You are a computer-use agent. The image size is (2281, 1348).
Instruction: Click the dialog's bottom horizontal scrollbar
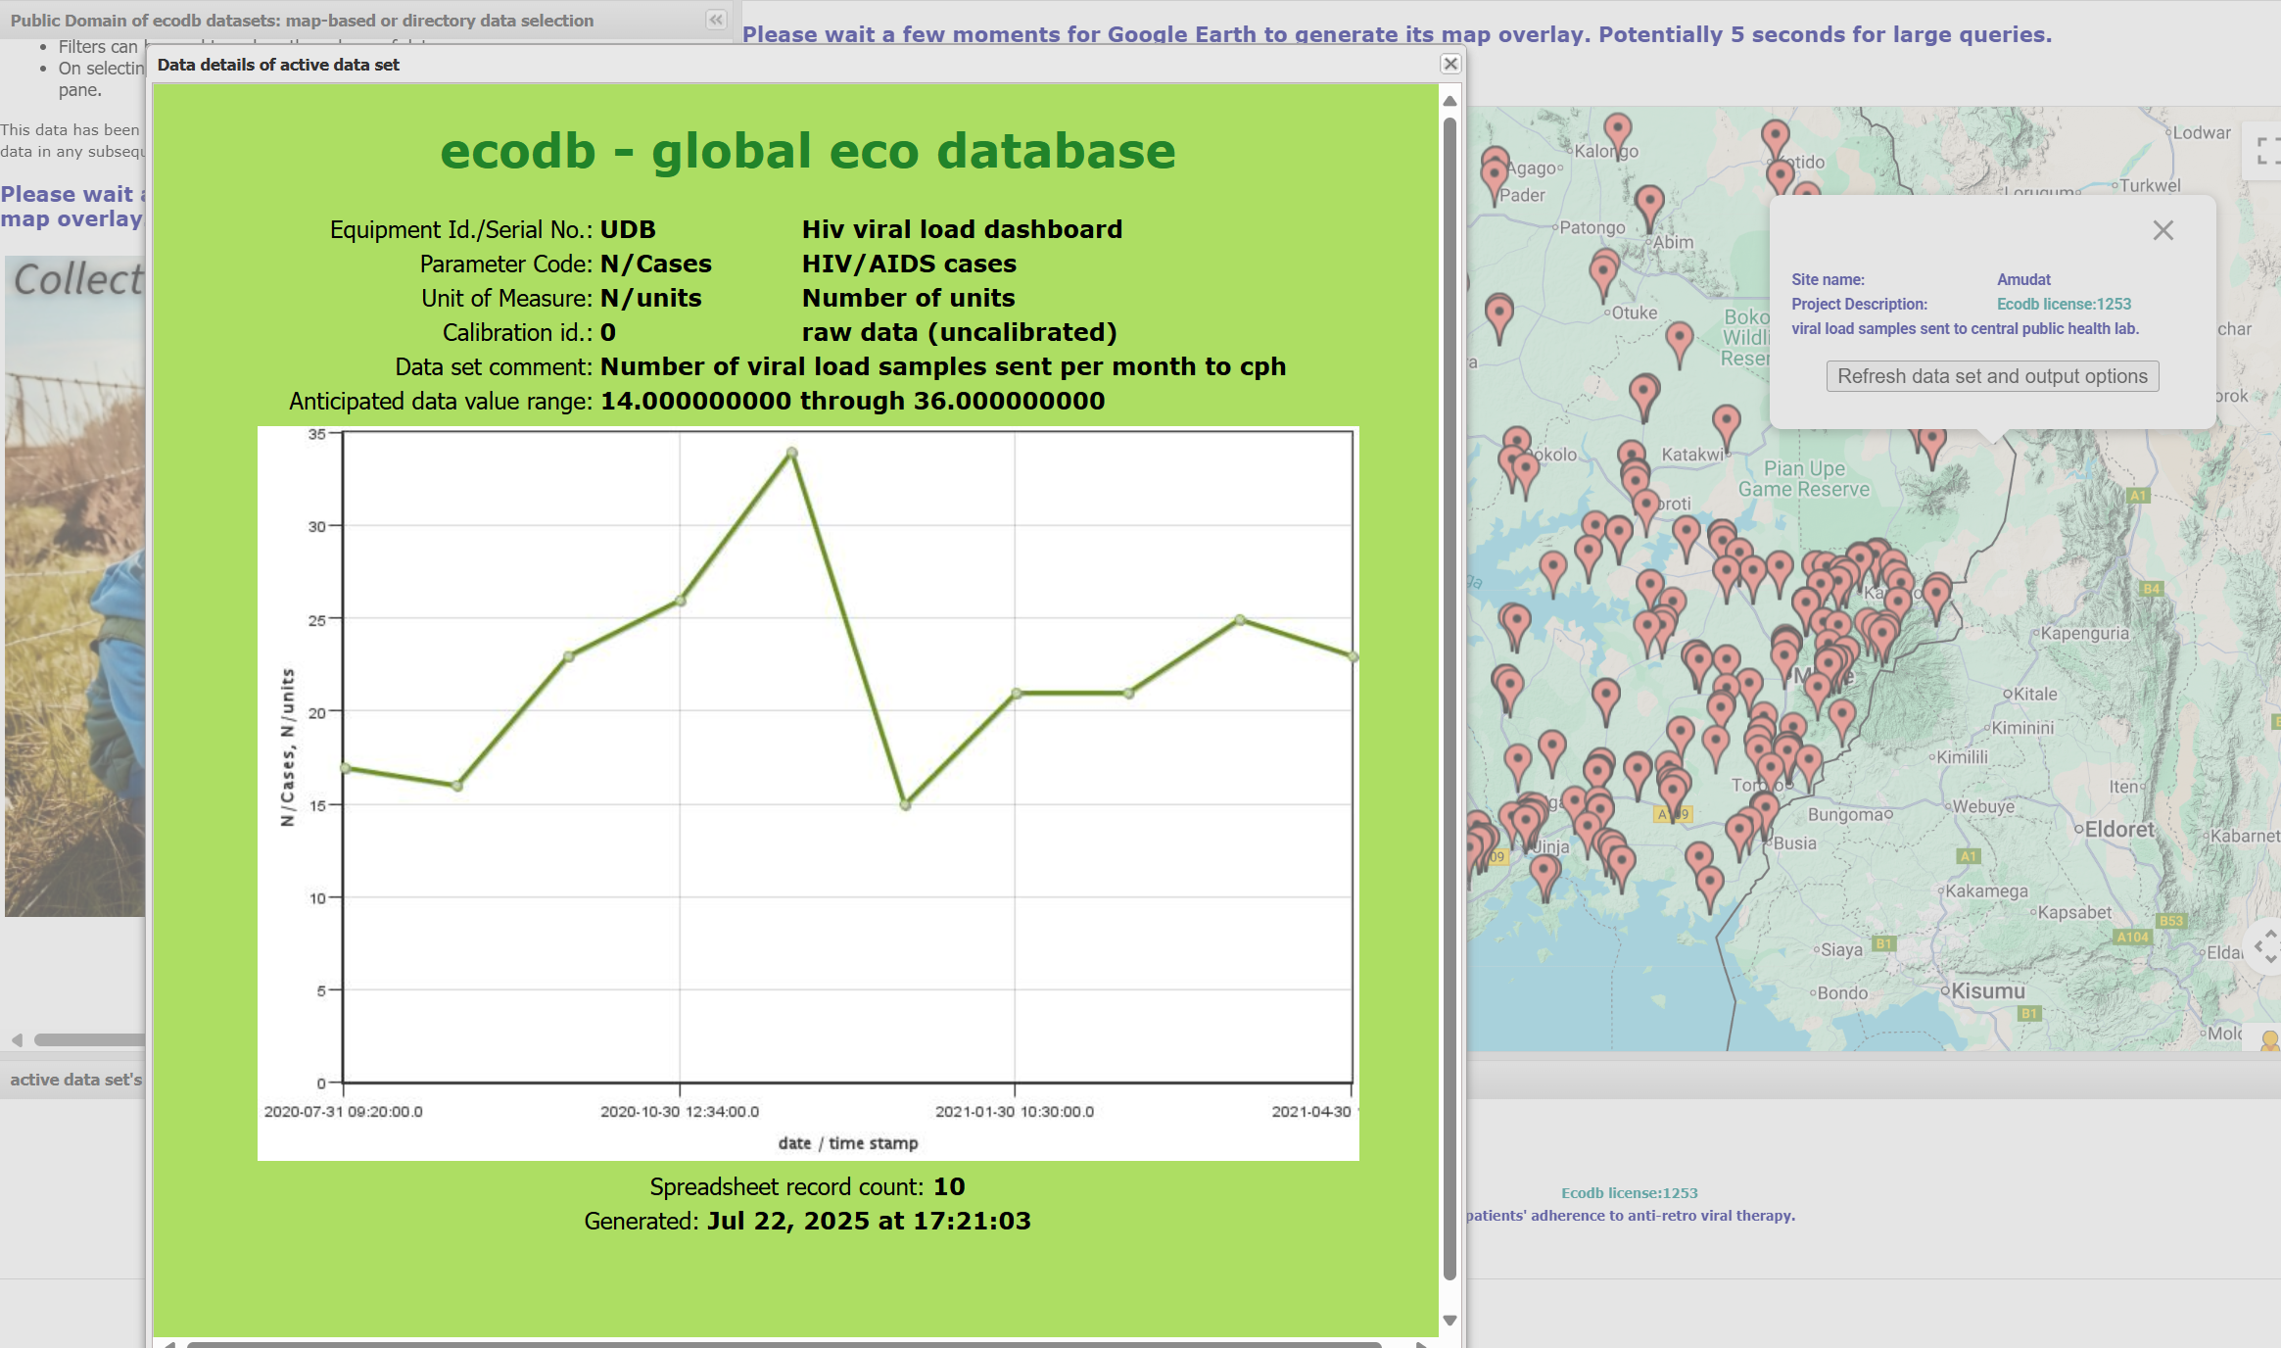tap(784, 1344)
